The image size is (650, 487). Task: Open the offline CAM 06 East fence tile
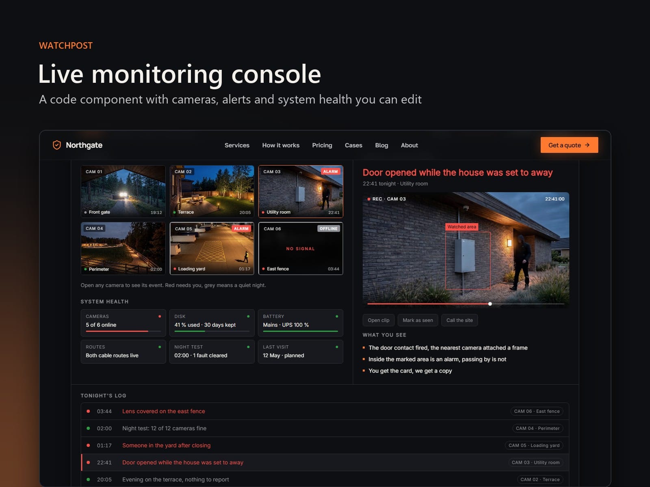[301, 248]
